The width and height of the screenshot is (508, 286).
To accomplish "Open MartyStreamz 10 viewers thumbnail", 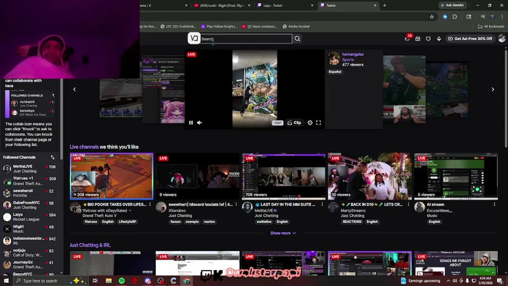I will [370, 176].
